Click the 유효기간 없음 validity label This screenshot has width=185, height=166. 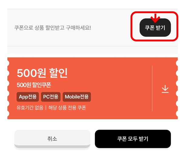pos(30,108)
